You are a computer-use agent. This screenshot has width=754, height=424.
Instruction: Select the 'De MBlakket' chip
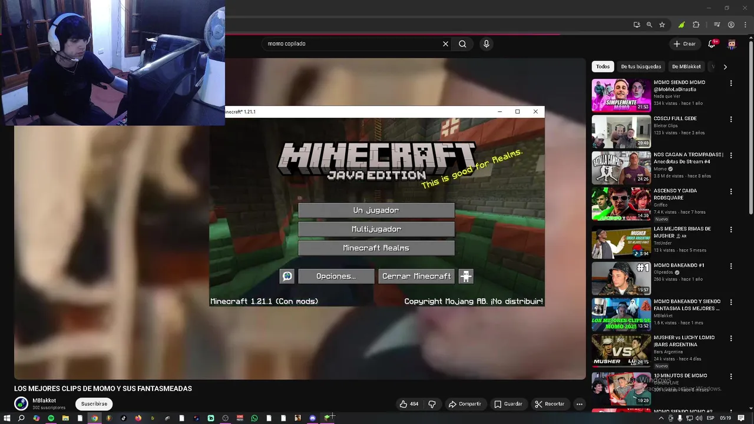click(x=686, y=67)
